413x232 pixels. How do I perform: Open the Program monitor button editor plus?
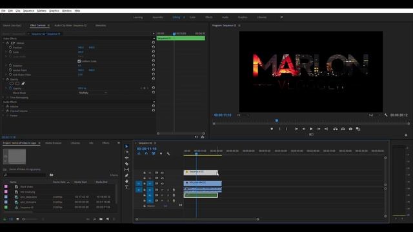pos(406,135)
